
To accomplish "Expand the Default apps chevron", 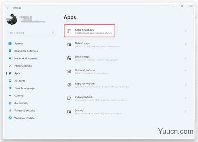I will tap(185, 44).
